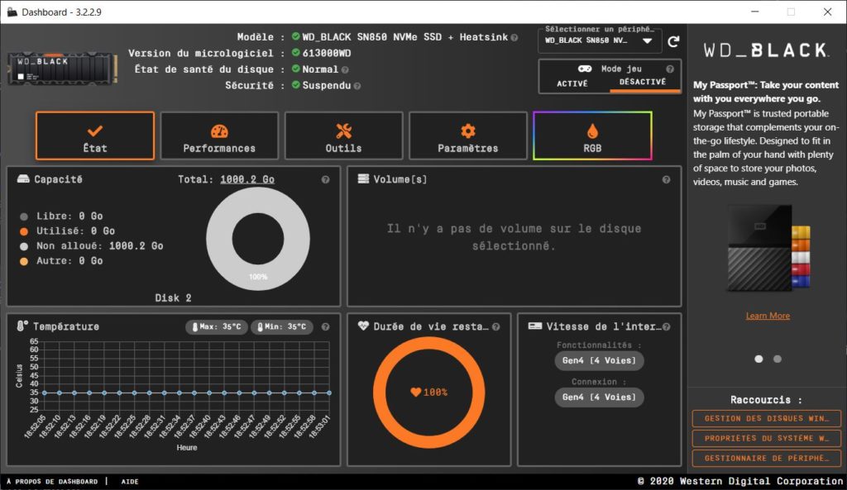Open help for Durée de vie restante
The height and width of the screenshot is (490, 847).
tap(496, 327)
